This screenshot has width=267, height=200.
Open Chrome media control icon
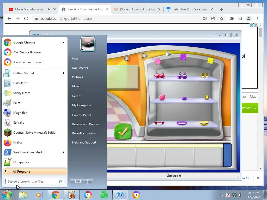point(240,18)
